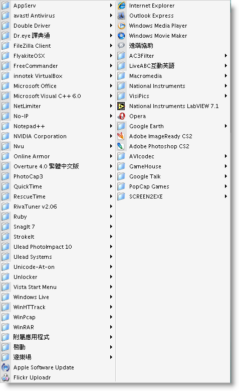Open the WinHTTrack menu entry
Screen dimensions: 239x391
58,307
